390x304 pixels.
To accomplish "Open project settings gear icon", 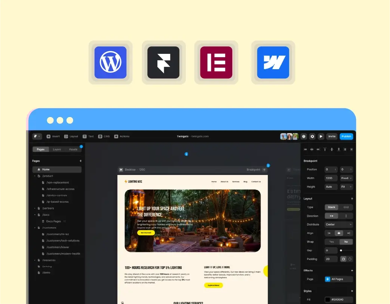I will coord(312,136).
